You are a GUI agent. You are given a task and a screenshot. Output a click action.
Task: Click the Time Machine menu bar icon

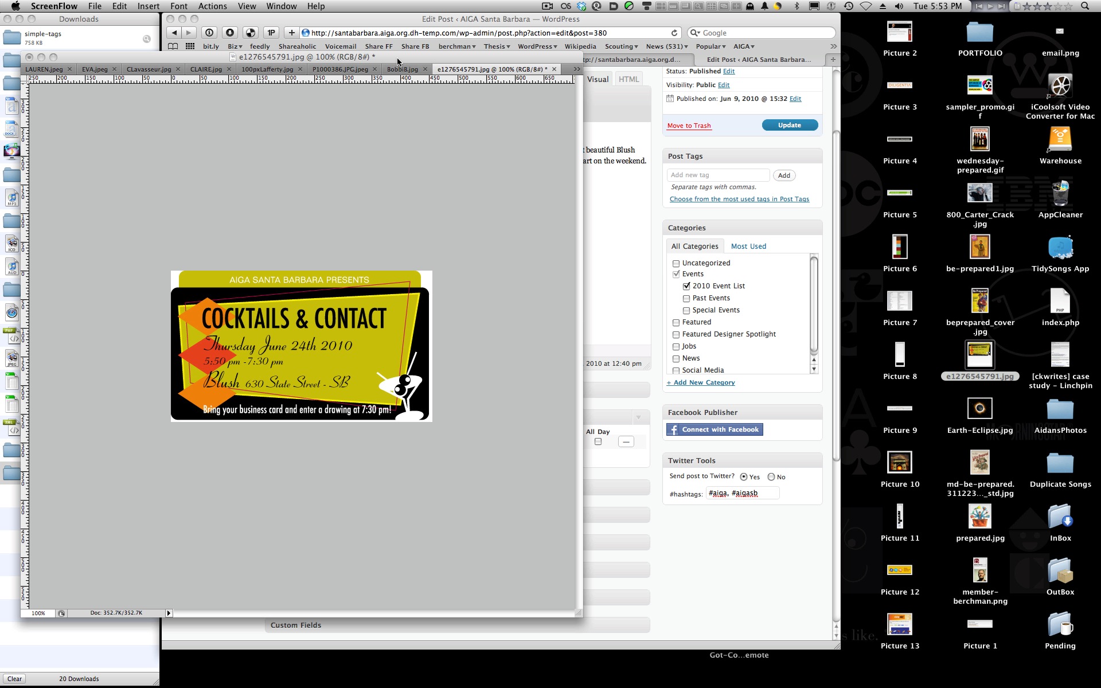[x=848, y=6]
